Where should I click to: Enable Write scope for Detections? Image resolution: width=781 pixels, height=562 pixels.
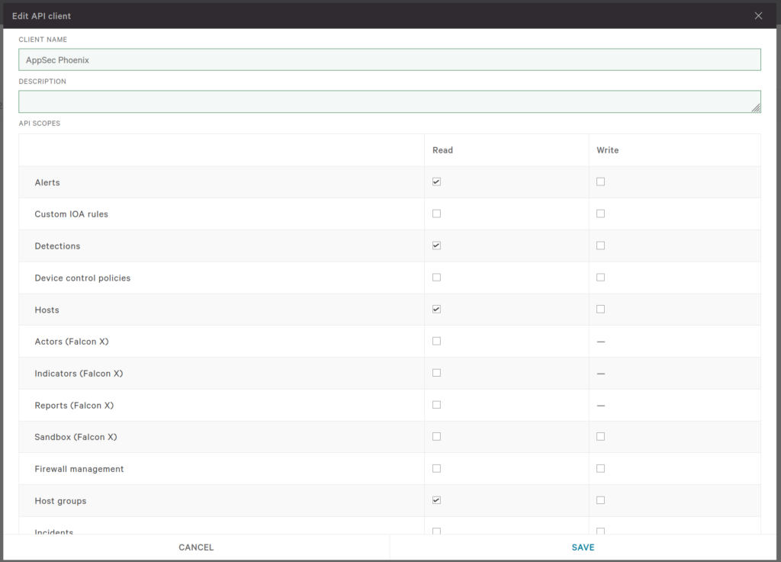601,246
